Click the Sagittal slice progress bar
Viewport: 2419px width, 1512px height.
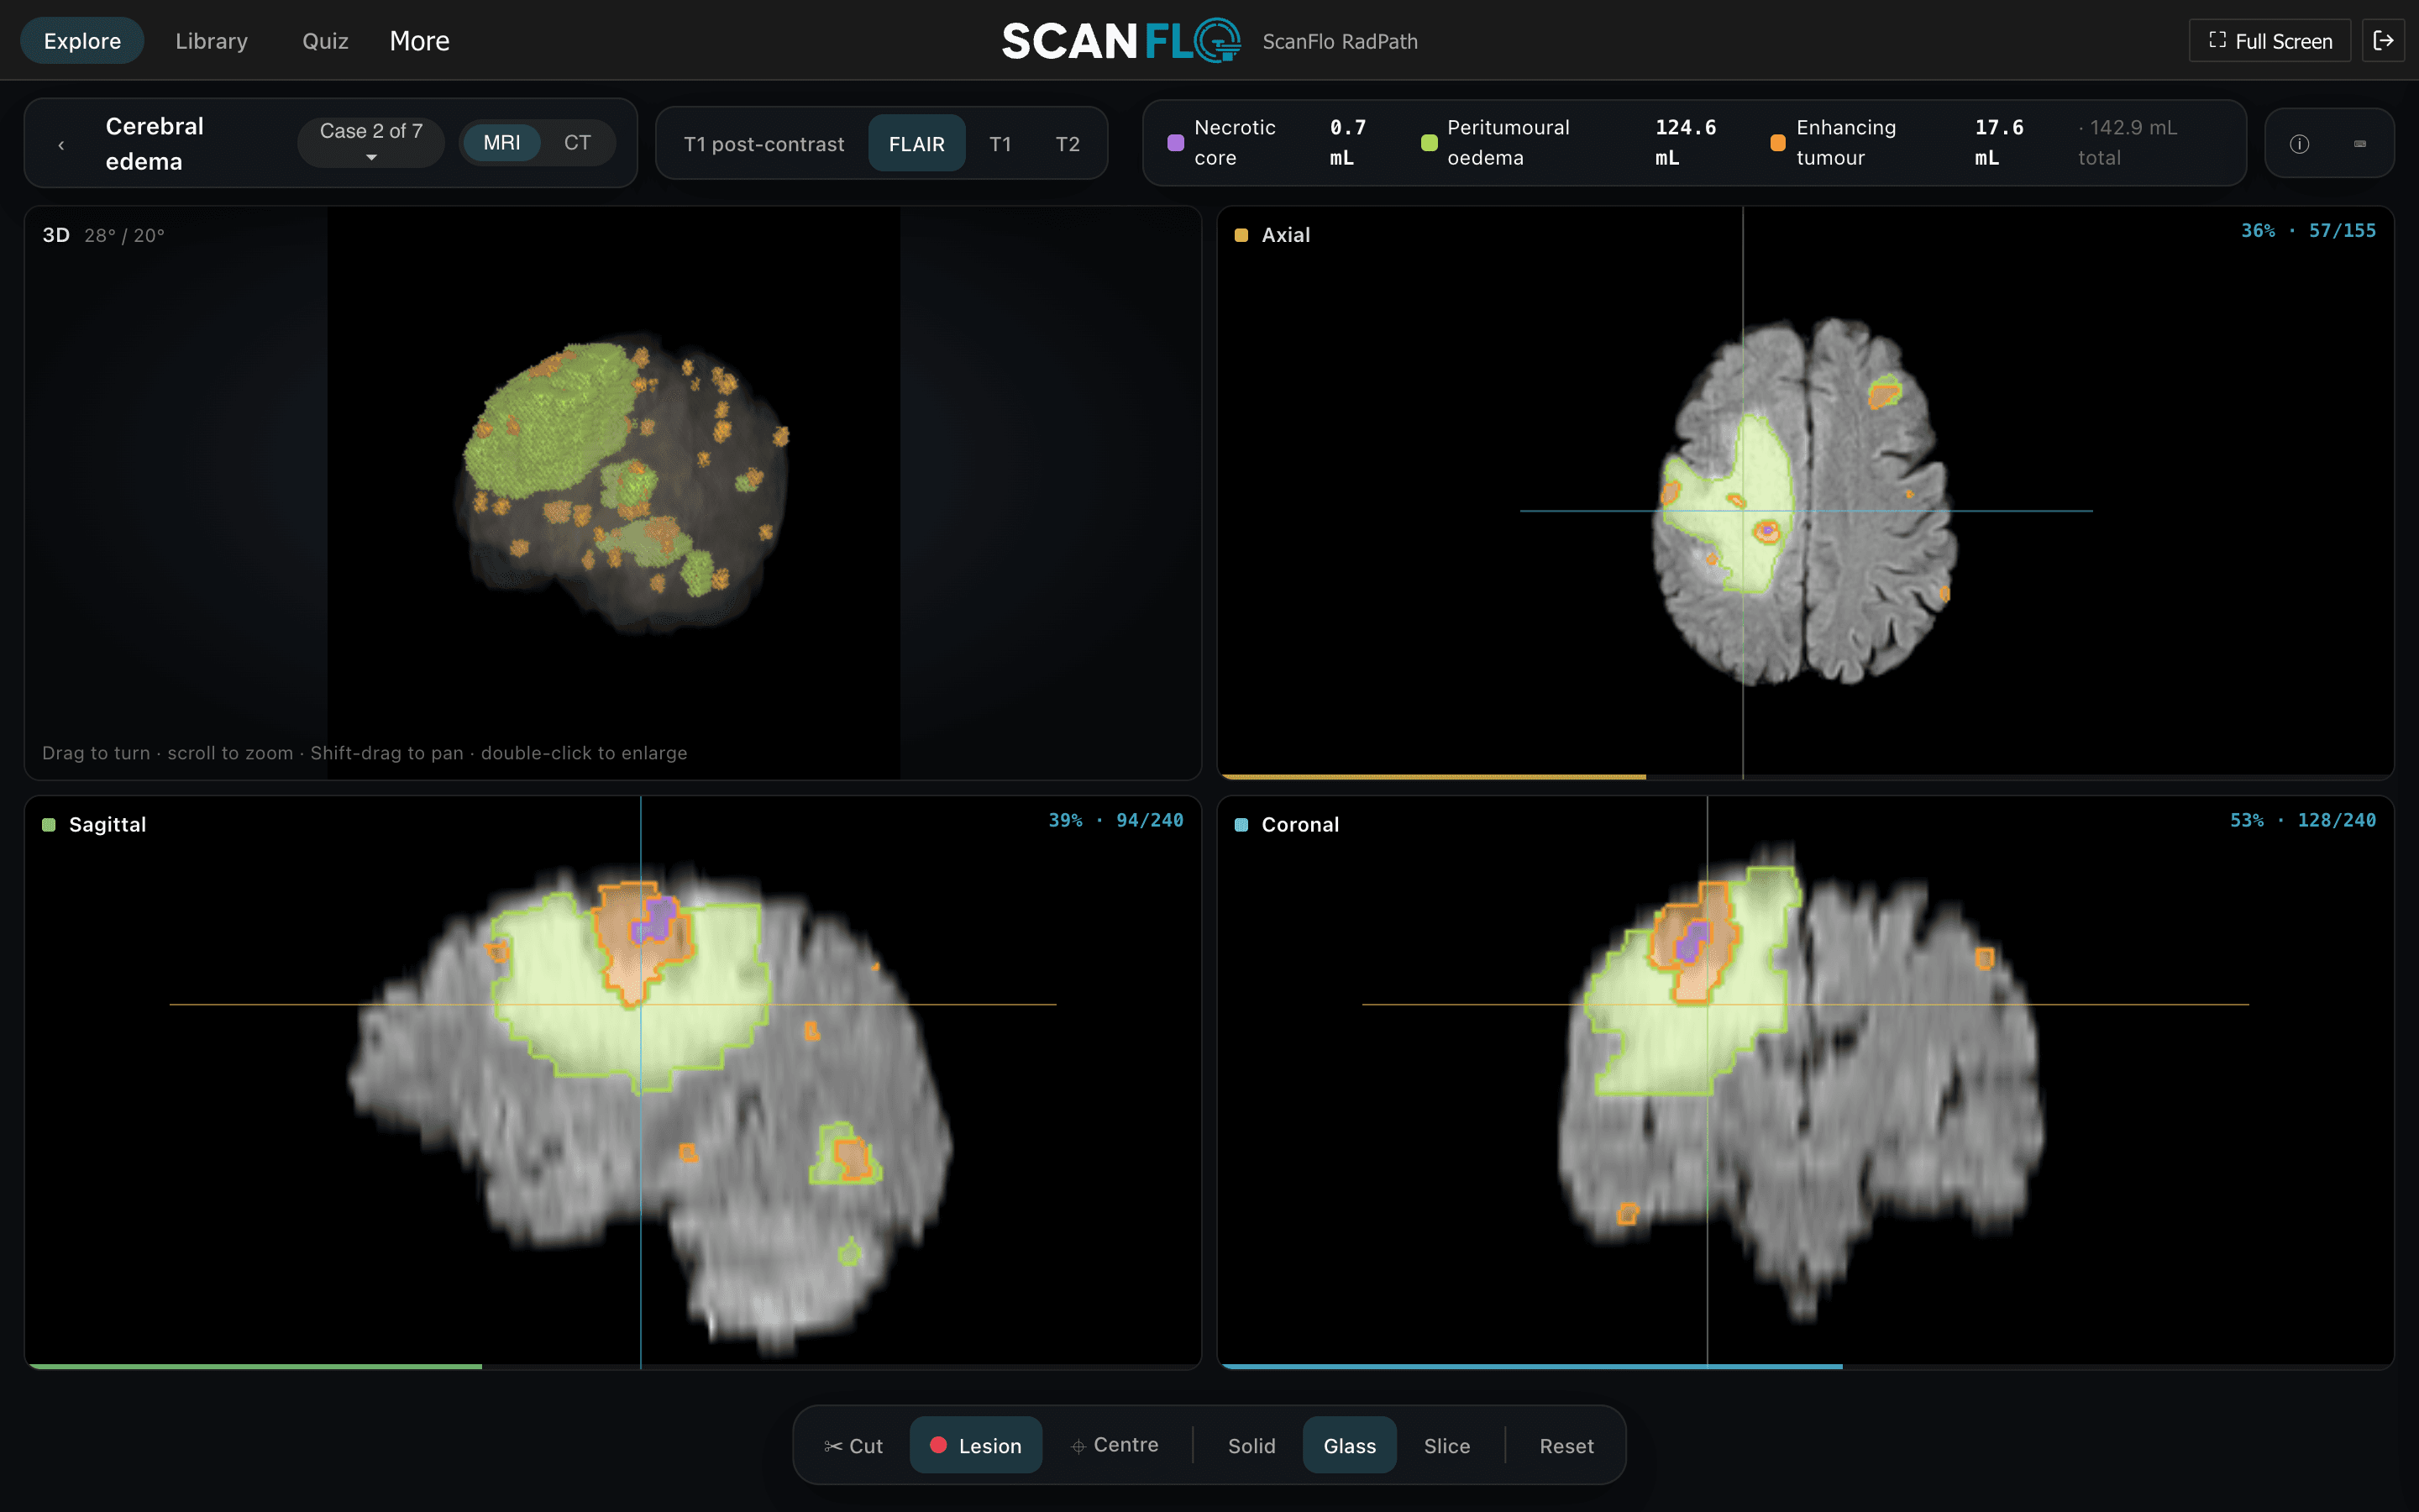tap(613, 1366)
